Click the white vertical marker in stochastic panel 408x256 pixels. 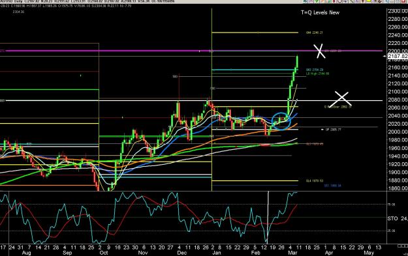268,218
